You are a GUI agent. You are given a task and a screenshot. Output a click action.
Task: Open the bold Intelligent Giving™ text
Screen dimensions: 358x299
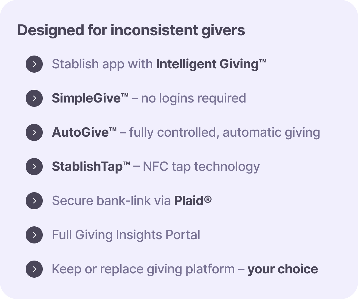tap(211, 64)
